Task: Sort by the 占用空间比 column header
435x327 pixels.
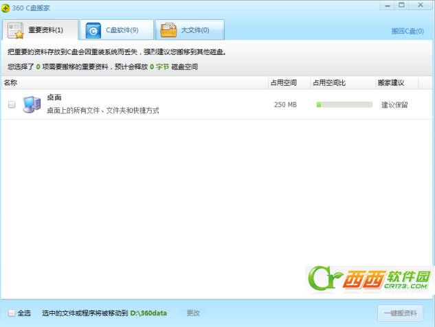Action: click(x=343, y=82)
